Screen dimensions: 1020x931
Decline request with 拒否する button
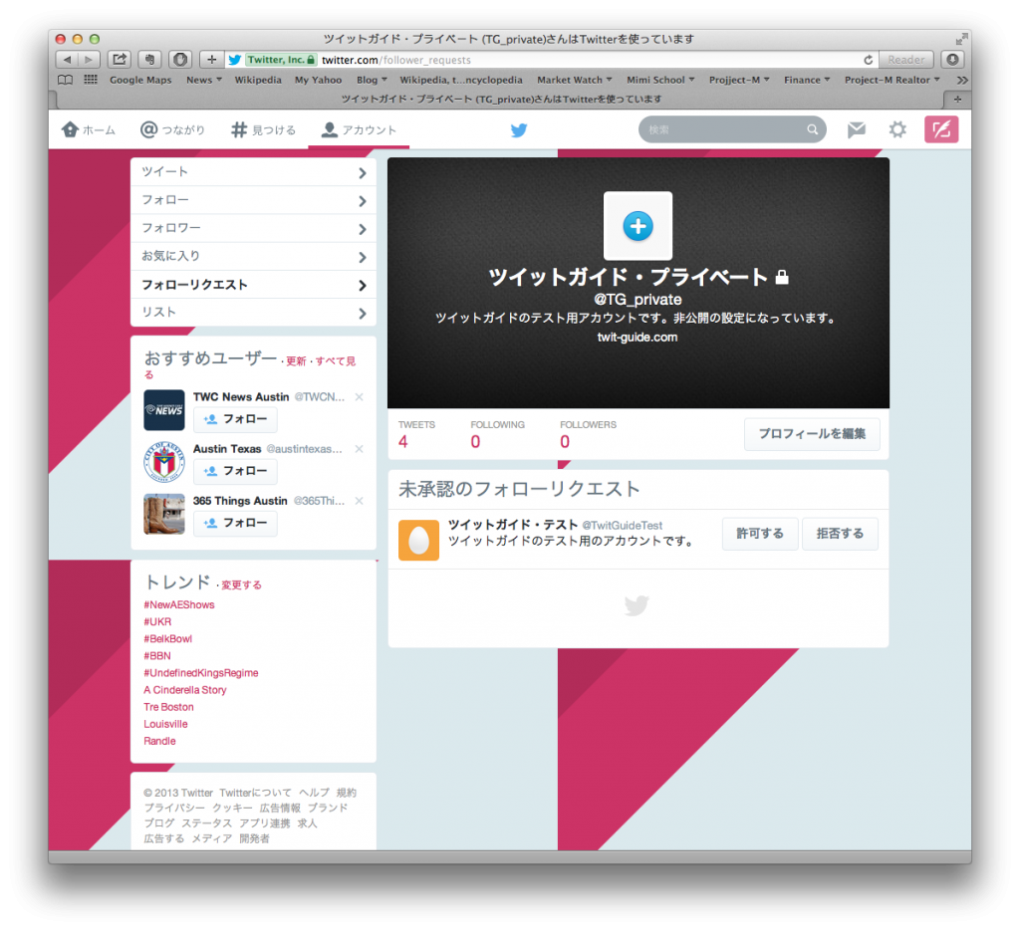coord(840,534)
